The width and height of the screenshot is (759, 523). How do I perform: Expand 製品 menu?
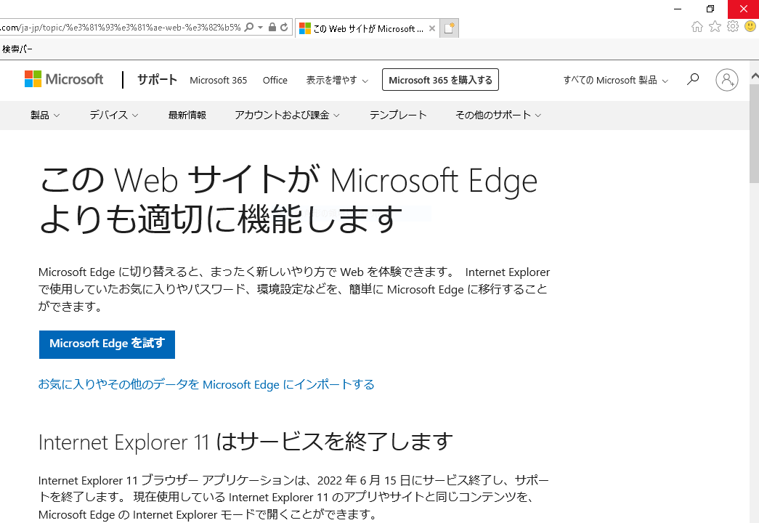[x=45, y=115]
